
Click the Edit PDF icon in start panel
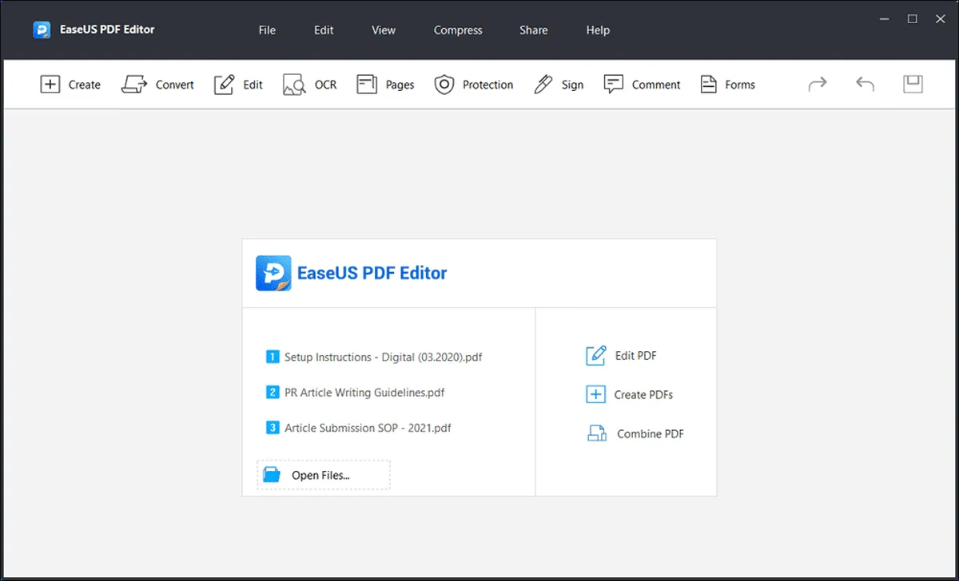(596, 356)
